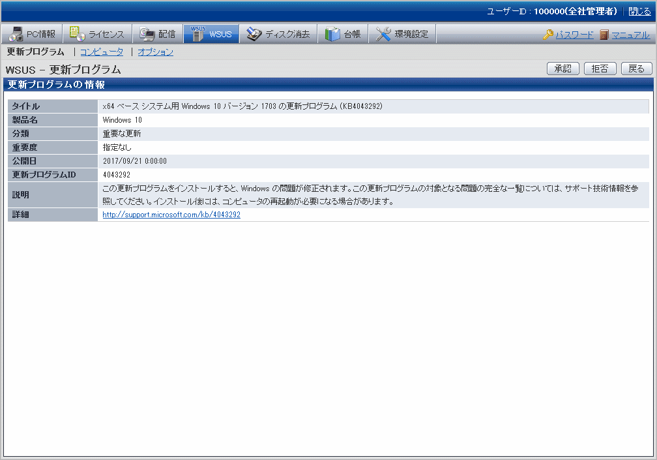Viewport: 657px width, 460px height.
Task: Approve the update with 承認 button
Action: 562,69
